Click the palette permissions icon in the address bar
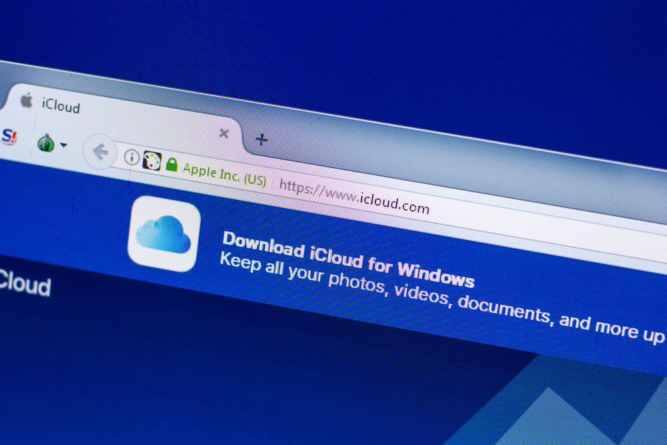This screenshot has height=445, width=667. [x=152, y=161]
